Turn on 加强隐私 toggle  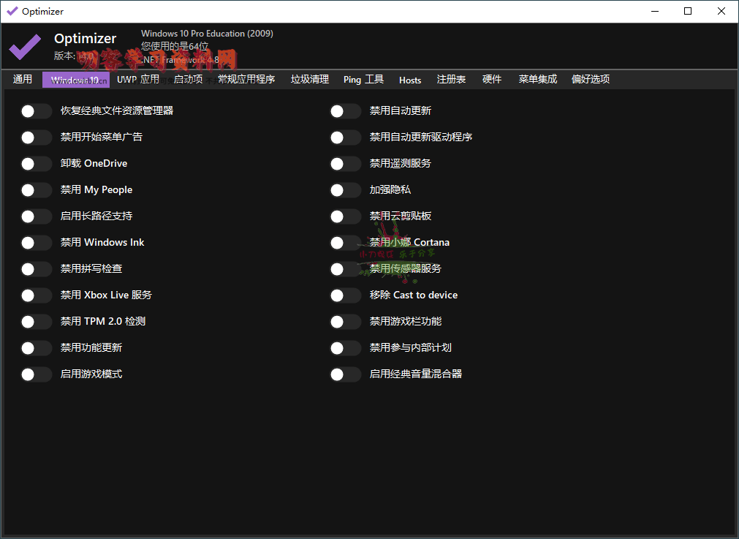coord(345,190)
